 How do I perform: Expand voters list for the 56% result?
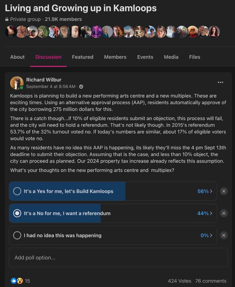coord(205,191)
